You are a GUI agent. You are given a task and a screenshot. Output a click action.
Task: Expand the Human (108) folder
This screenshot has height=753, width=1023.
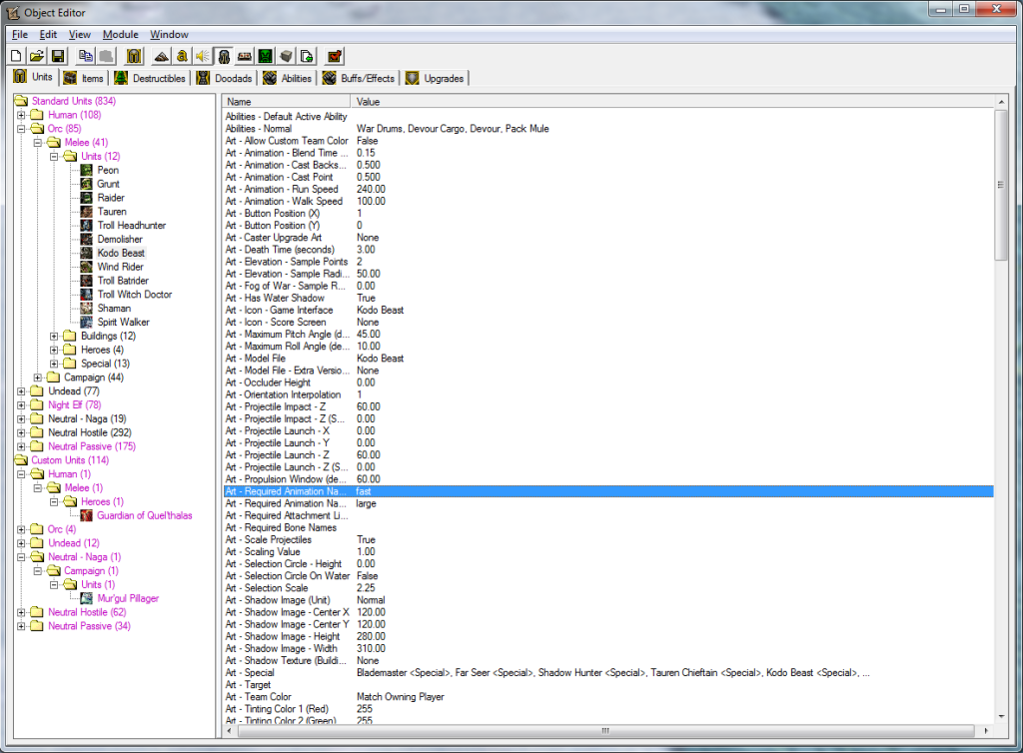[22, 115]
